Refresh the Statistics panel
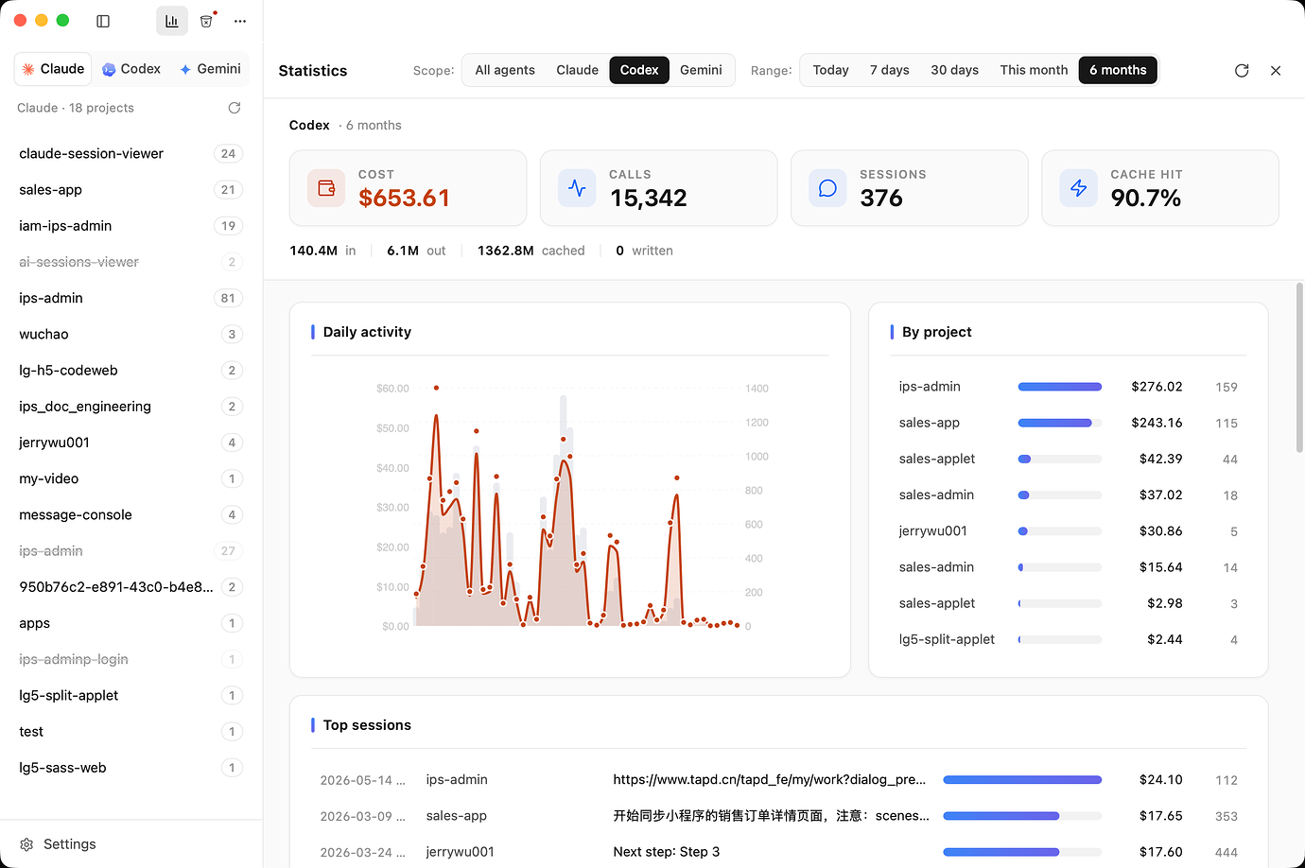This screenshot has height=868, width=1305. 1242,70
